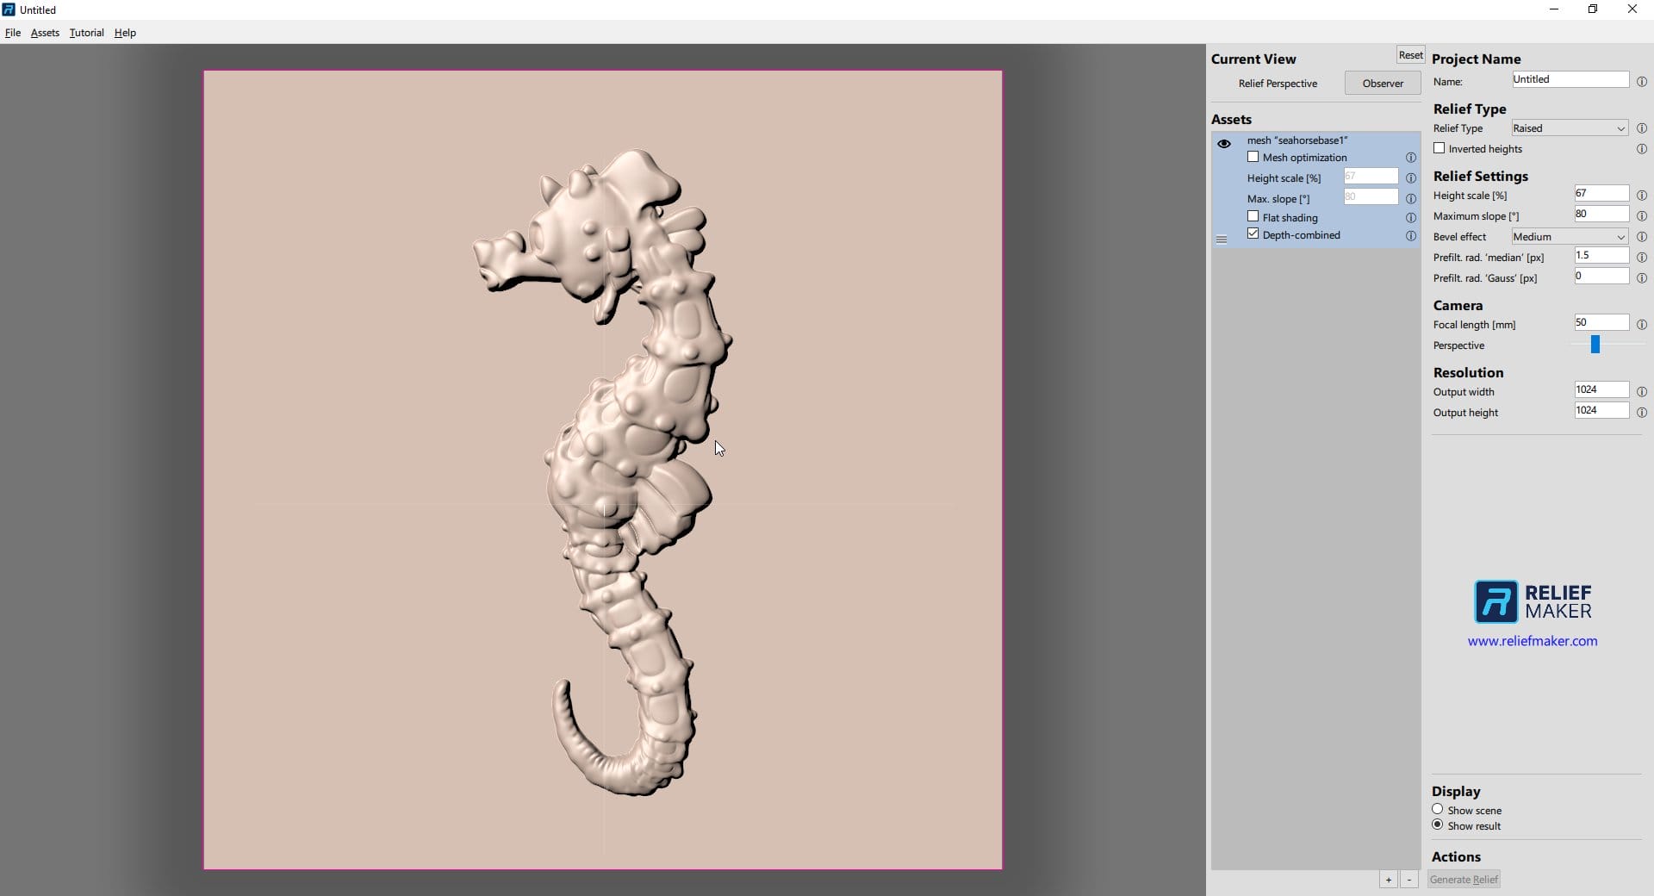Open the Relief Type dropdown
The image size is (1654, 896).
point(1569,128)
